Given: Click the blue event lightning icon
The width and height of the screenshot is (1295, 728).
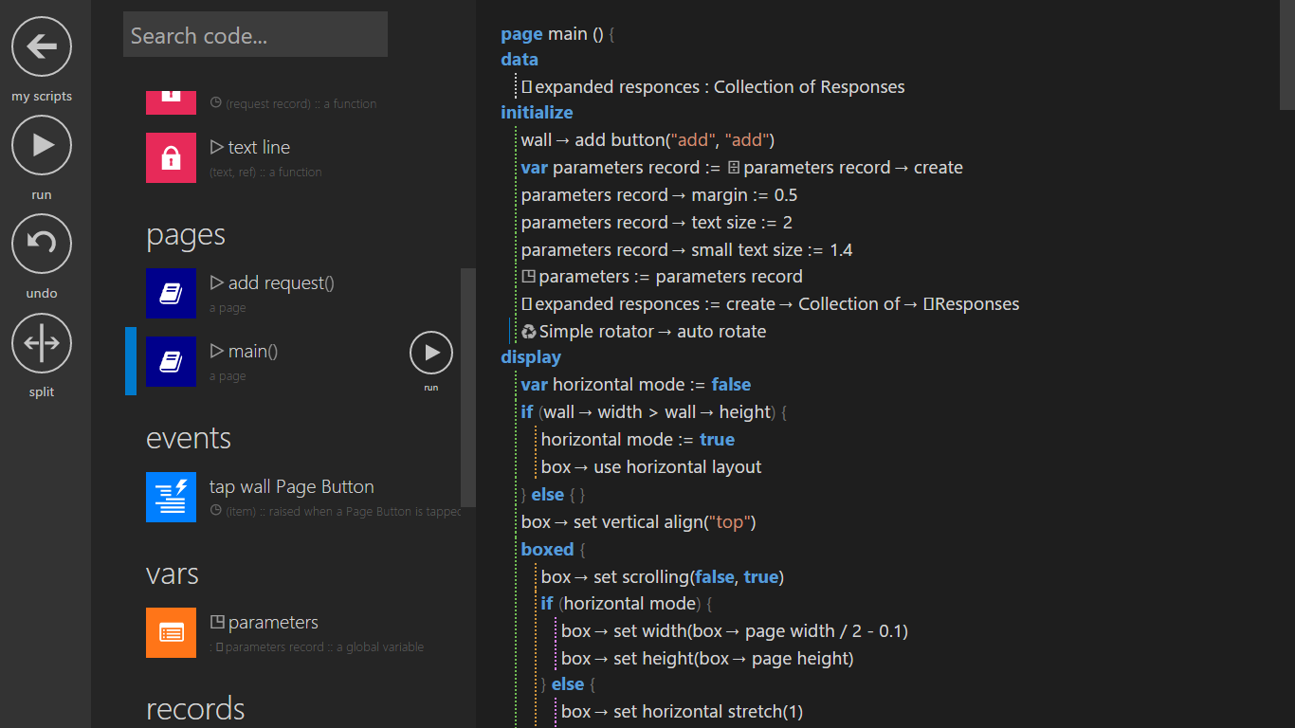Looking at the screenshot, I should click(x=171, y=497).
